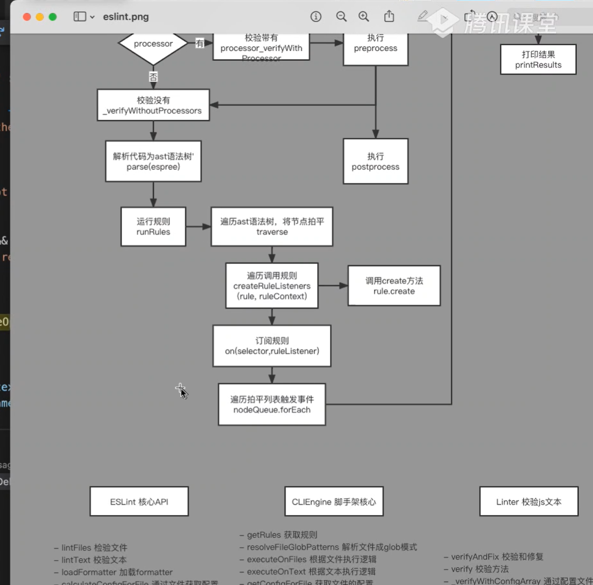The height and width of the screenshot is (585, 593).
Task: Click the eslint.png window title
Action: click(126, 17)
